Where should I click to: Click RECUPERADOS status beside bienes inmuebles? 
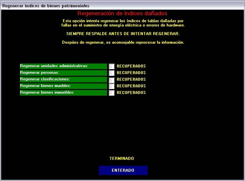click(131, 93)
